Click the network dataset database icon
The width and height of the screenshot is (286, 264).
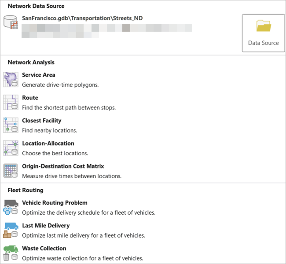pyautogui.click(x=10, y=22)
